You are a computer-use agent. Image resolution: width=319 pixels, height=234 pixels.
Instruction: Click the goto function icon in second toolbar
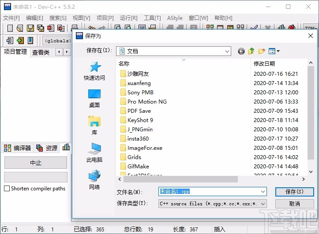click(10, 41)
